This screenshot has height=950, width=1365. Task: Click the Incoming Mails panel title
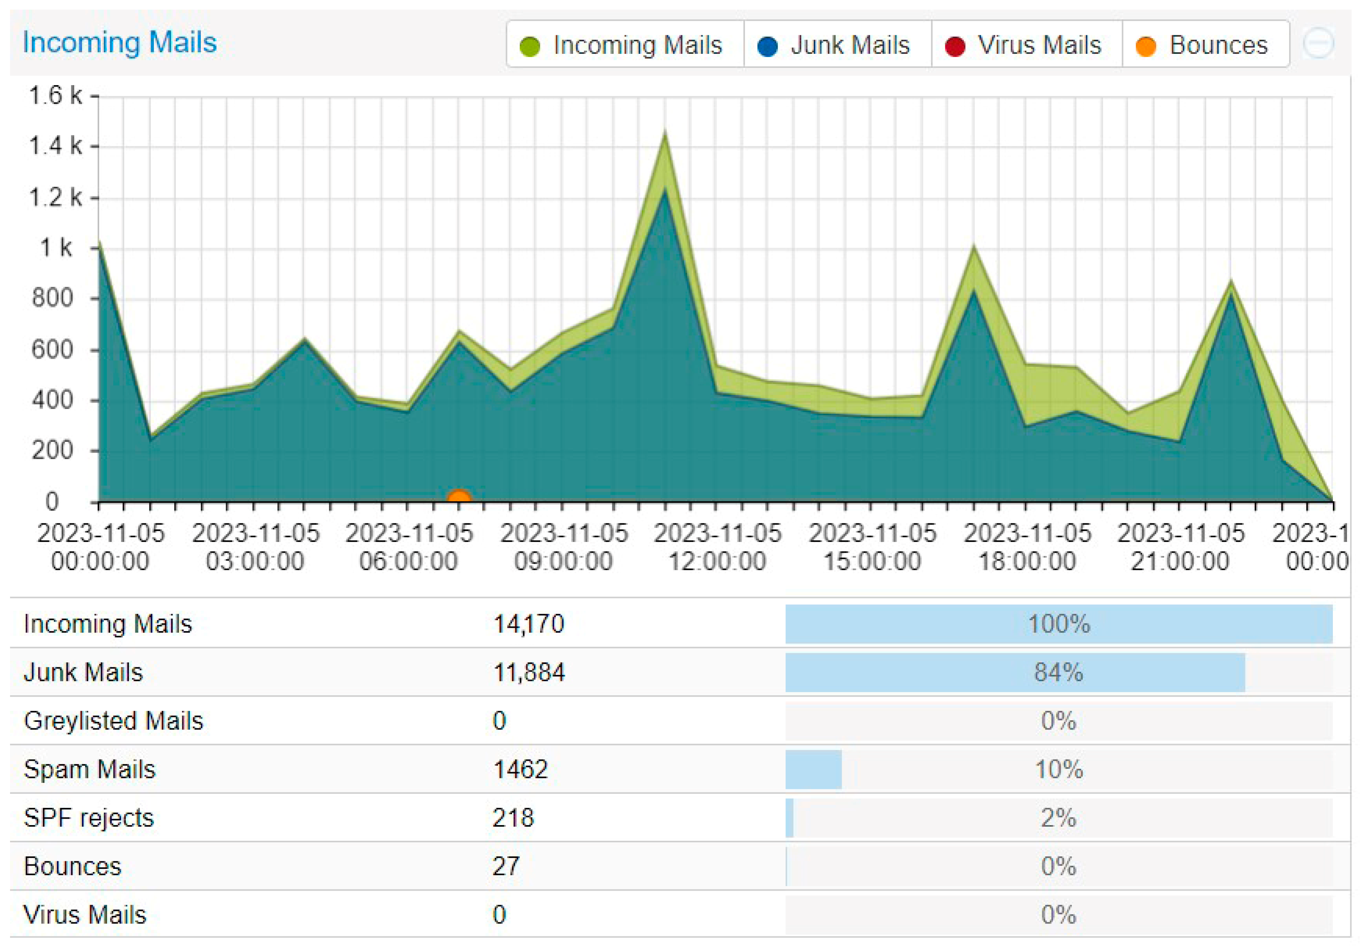pos(120,43)
